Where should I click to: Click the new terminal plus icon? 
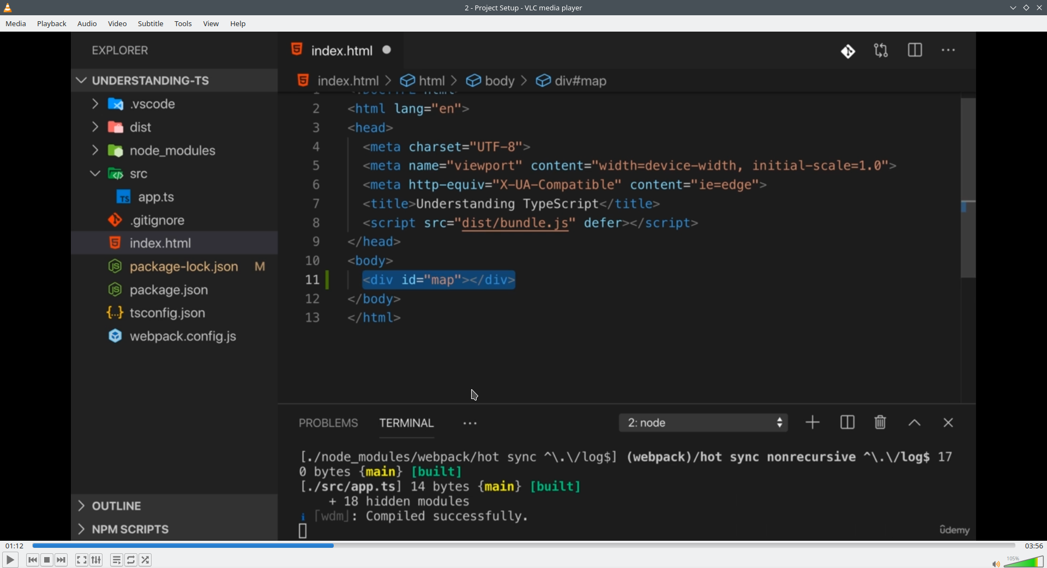coord(813,422)
